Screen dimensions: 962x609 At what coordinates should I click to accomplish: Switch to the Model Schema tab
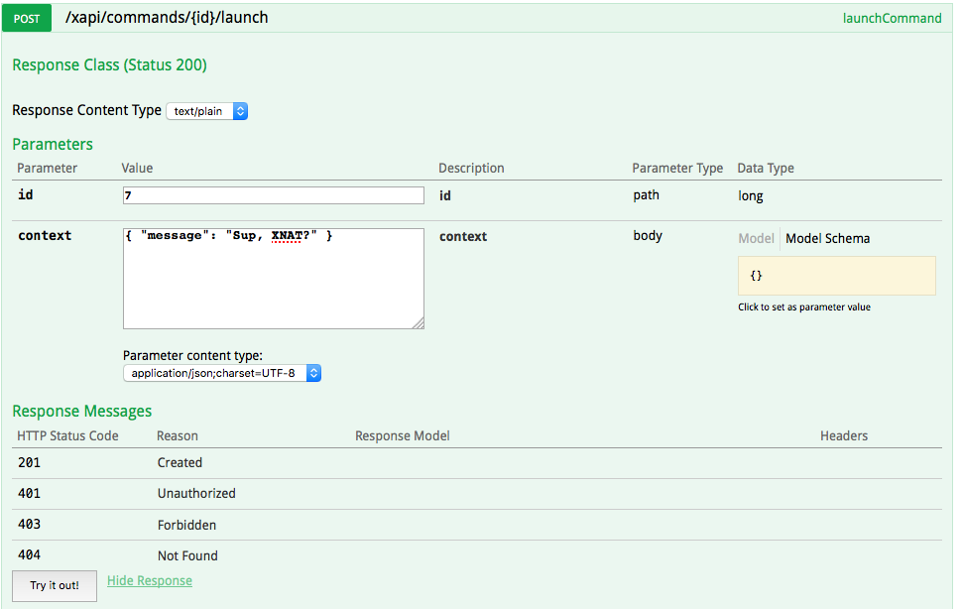(827, 238)
